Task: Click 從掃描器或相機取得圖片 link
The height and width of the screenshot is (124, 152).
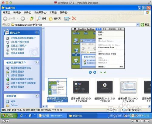Action: tap(23, 38)
